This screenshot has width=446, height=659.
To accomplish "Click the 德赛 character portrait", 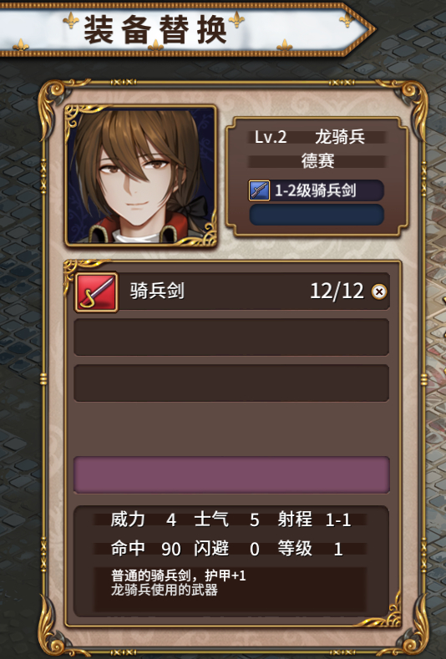I will pyautogui.click(x=141, y=175).
